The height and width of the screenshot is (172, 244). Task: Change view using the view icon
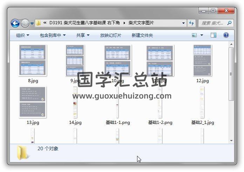click(194, 35)
